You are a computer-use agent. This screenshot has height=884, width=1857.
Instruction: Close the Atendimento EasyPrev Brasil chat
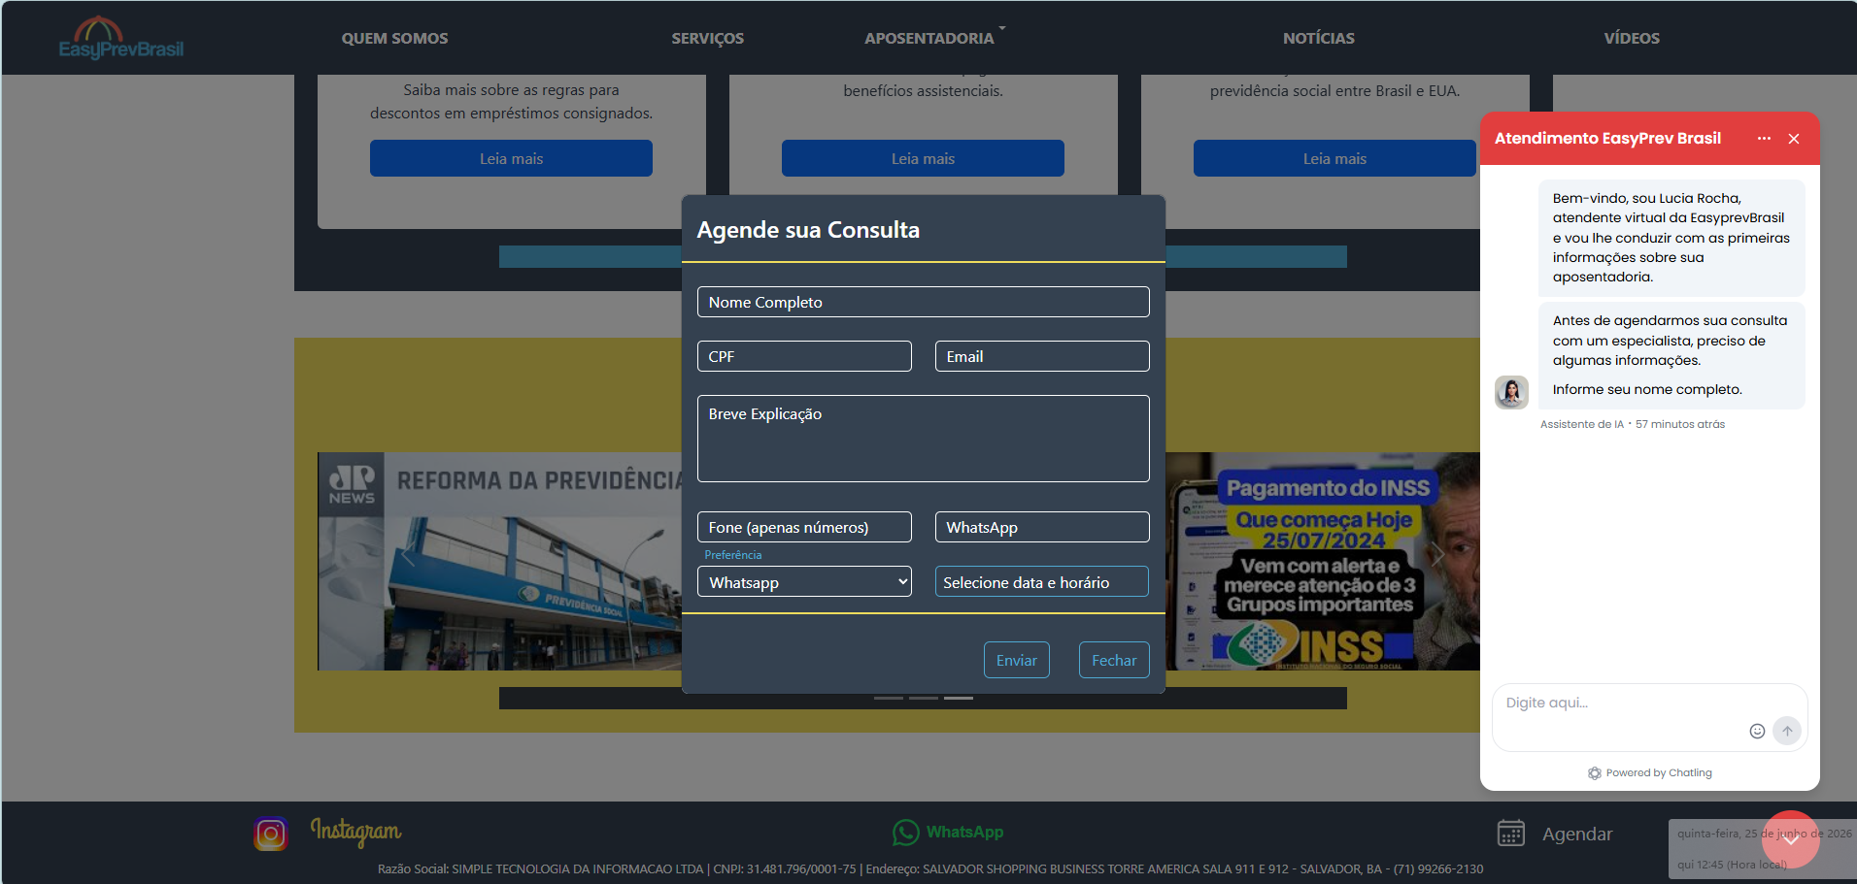point(1794,139)
